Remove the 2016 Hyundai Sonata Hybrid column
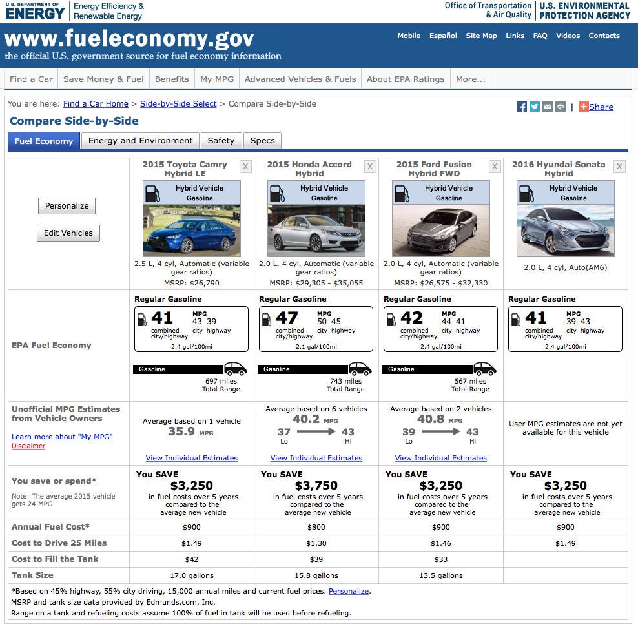The width and height of the screenshot is (638, 631). pos(619,167)
